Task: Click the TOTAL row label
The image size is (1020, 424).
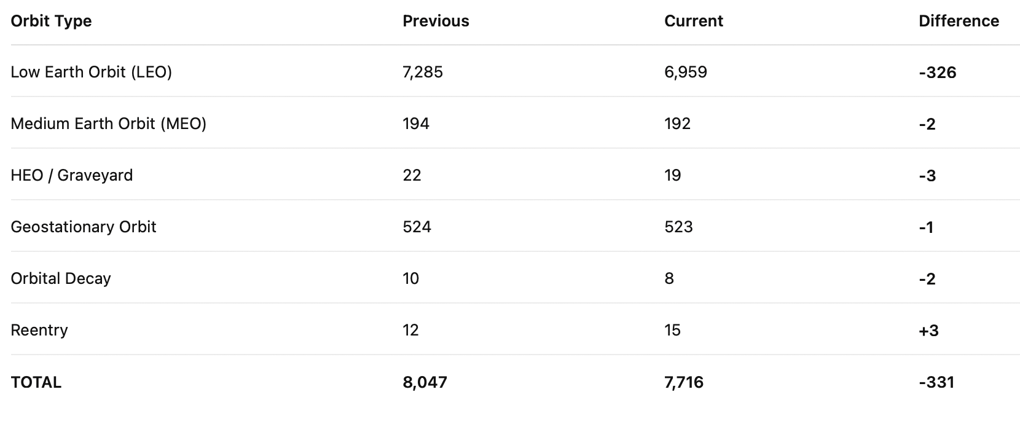Action: [x=36, y=382]
